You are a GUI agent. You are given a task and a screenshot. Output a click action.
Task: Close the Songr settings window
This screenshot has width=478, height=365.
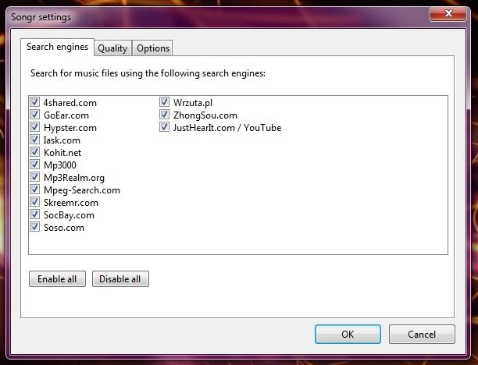click(448, 14)
